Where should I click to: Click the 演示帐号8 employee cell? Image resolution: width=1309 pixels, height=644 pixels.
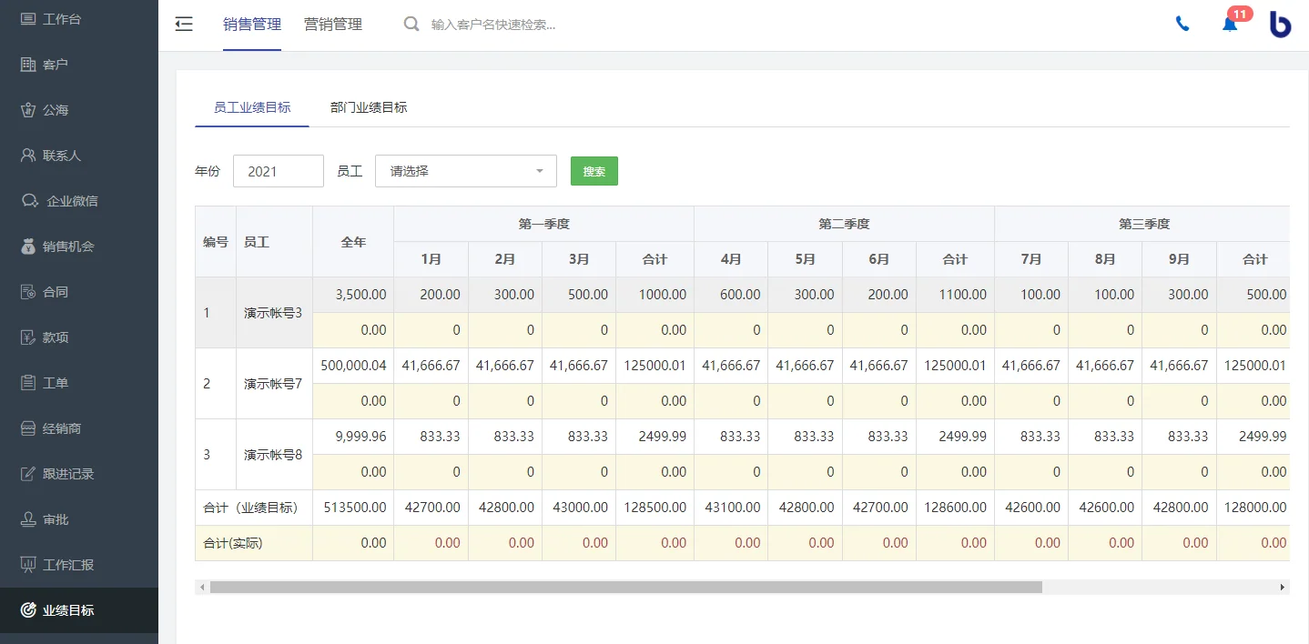tap(274, 455)
